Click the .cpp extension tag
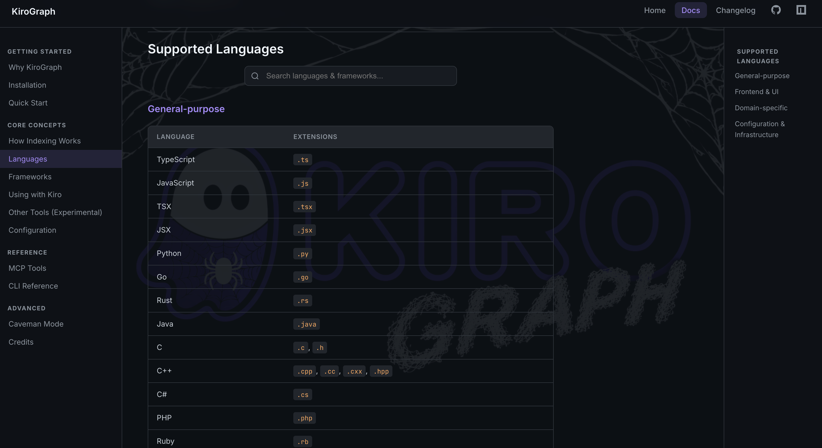The width and height of the screenshot is (822, 448). [x=304, y=371]
